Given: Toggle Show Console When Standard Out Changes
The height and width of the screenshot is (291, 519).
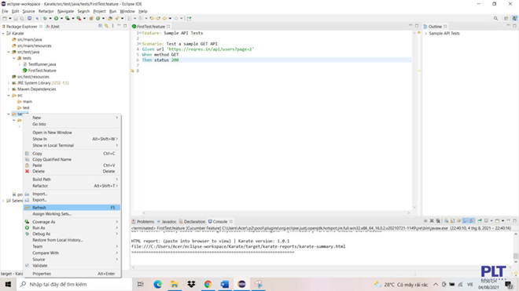Looking at the screenshot, I should [x=466, y=220].
